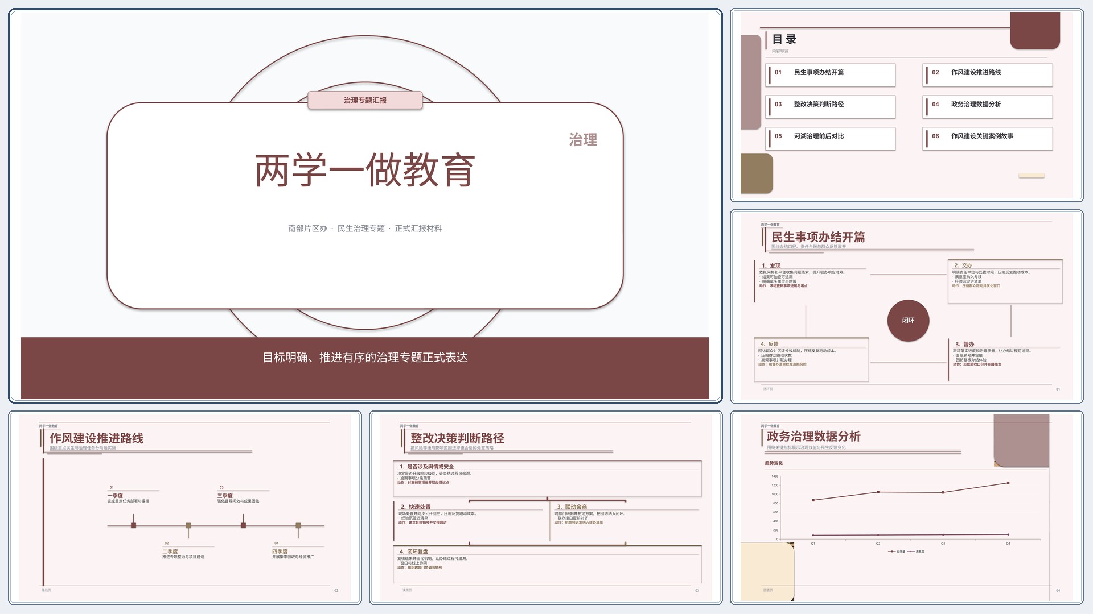Click contents entry 03 整改决策判断路径
This screenshot has width=1093, height=614.
coord(831,106)
